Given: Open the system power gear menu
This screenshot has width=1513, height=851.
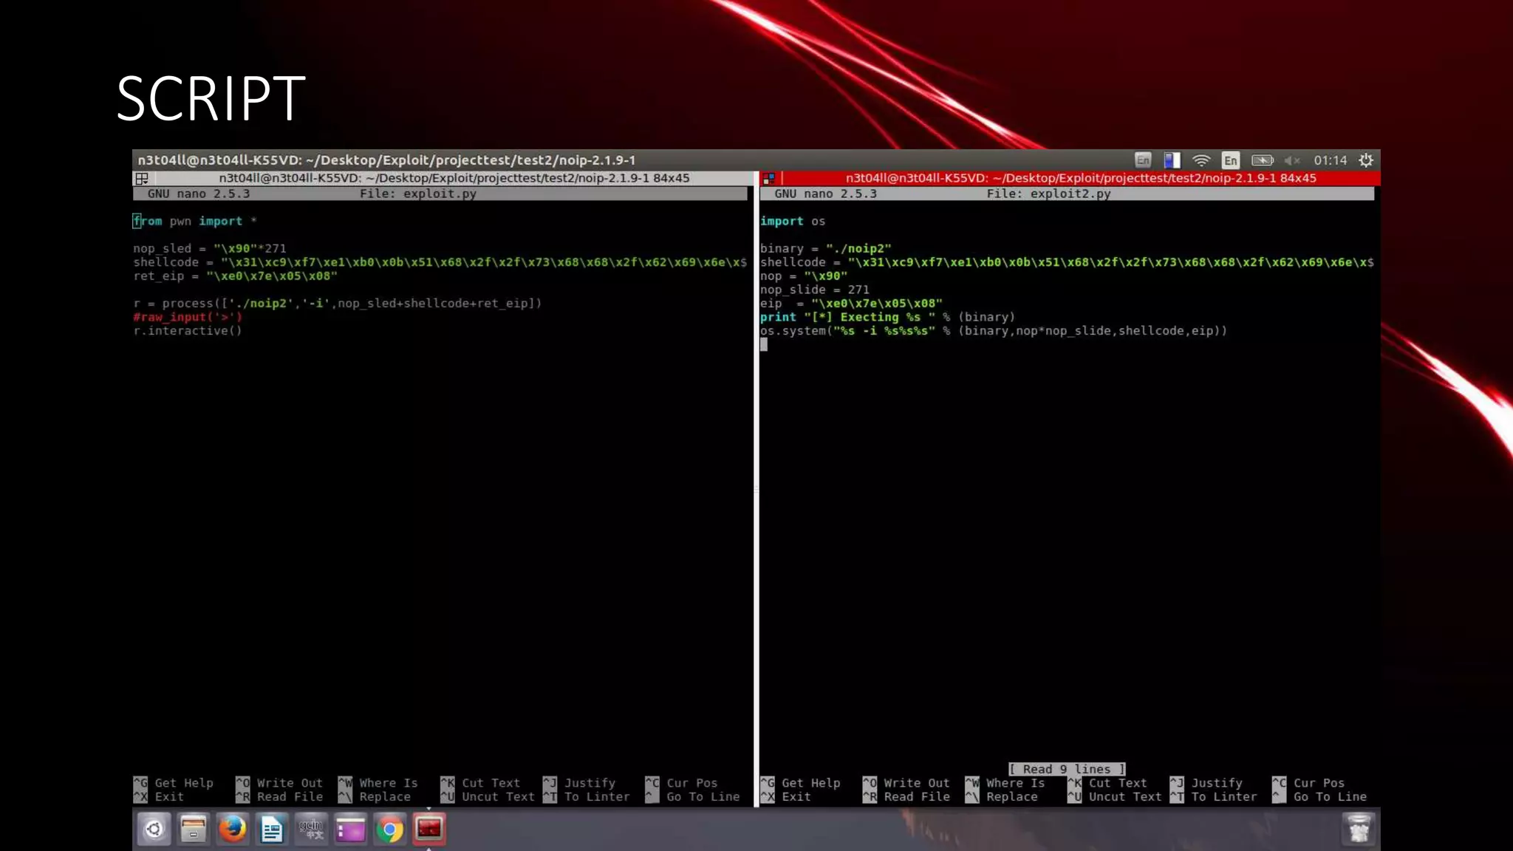Looking at the screenshot, I should click(1366, 160).
